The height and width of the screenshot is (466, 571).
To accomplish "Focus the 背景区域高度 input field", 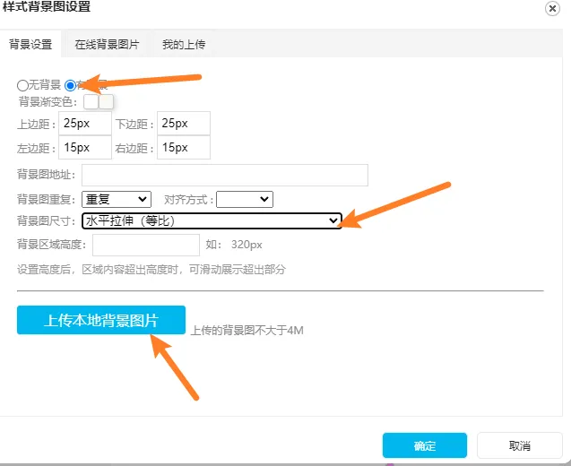I will point(146,245).
